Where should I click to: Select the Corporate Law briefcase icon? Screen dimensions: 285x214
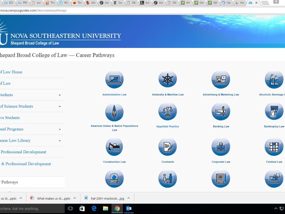coord(221,147)
